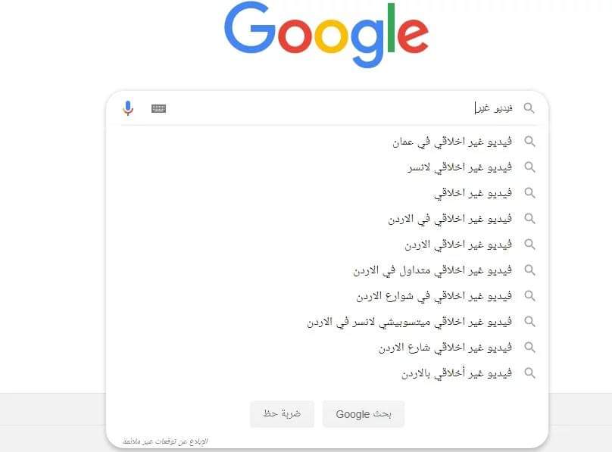Click magnifier icon beside the shortest suggestion 'فيديو غير اخلاقي'

529,192
